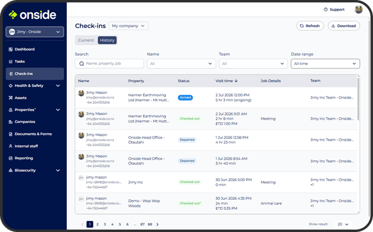Select current page 1 in pagination

point(90,224)
